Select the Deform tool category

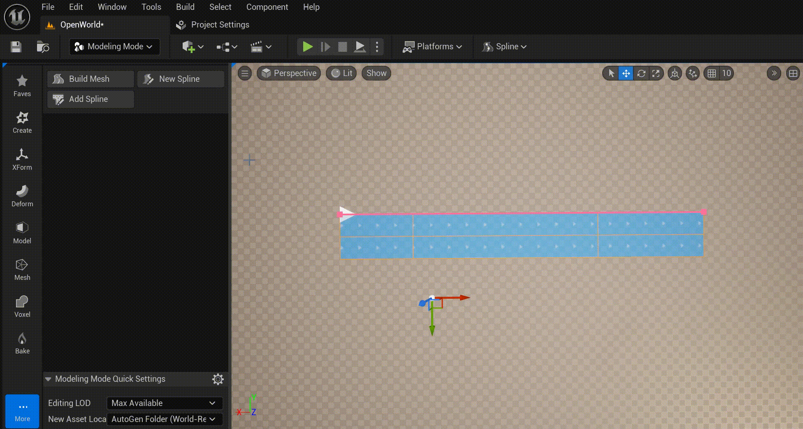[22, 196]
